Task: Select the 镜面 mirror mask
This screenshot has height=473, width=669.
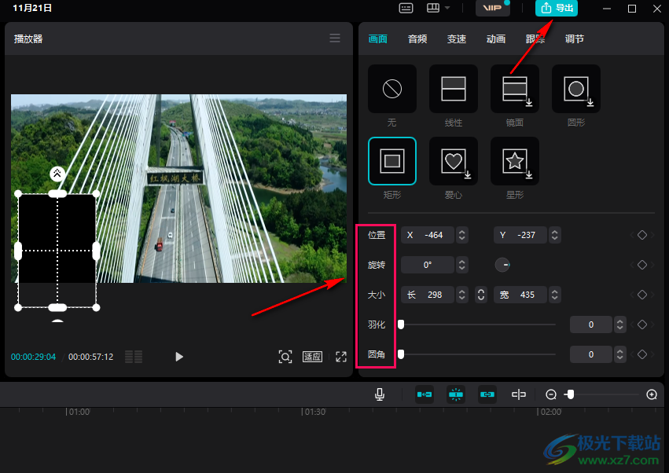Action: pyautogui.click(x=515, y=89)
